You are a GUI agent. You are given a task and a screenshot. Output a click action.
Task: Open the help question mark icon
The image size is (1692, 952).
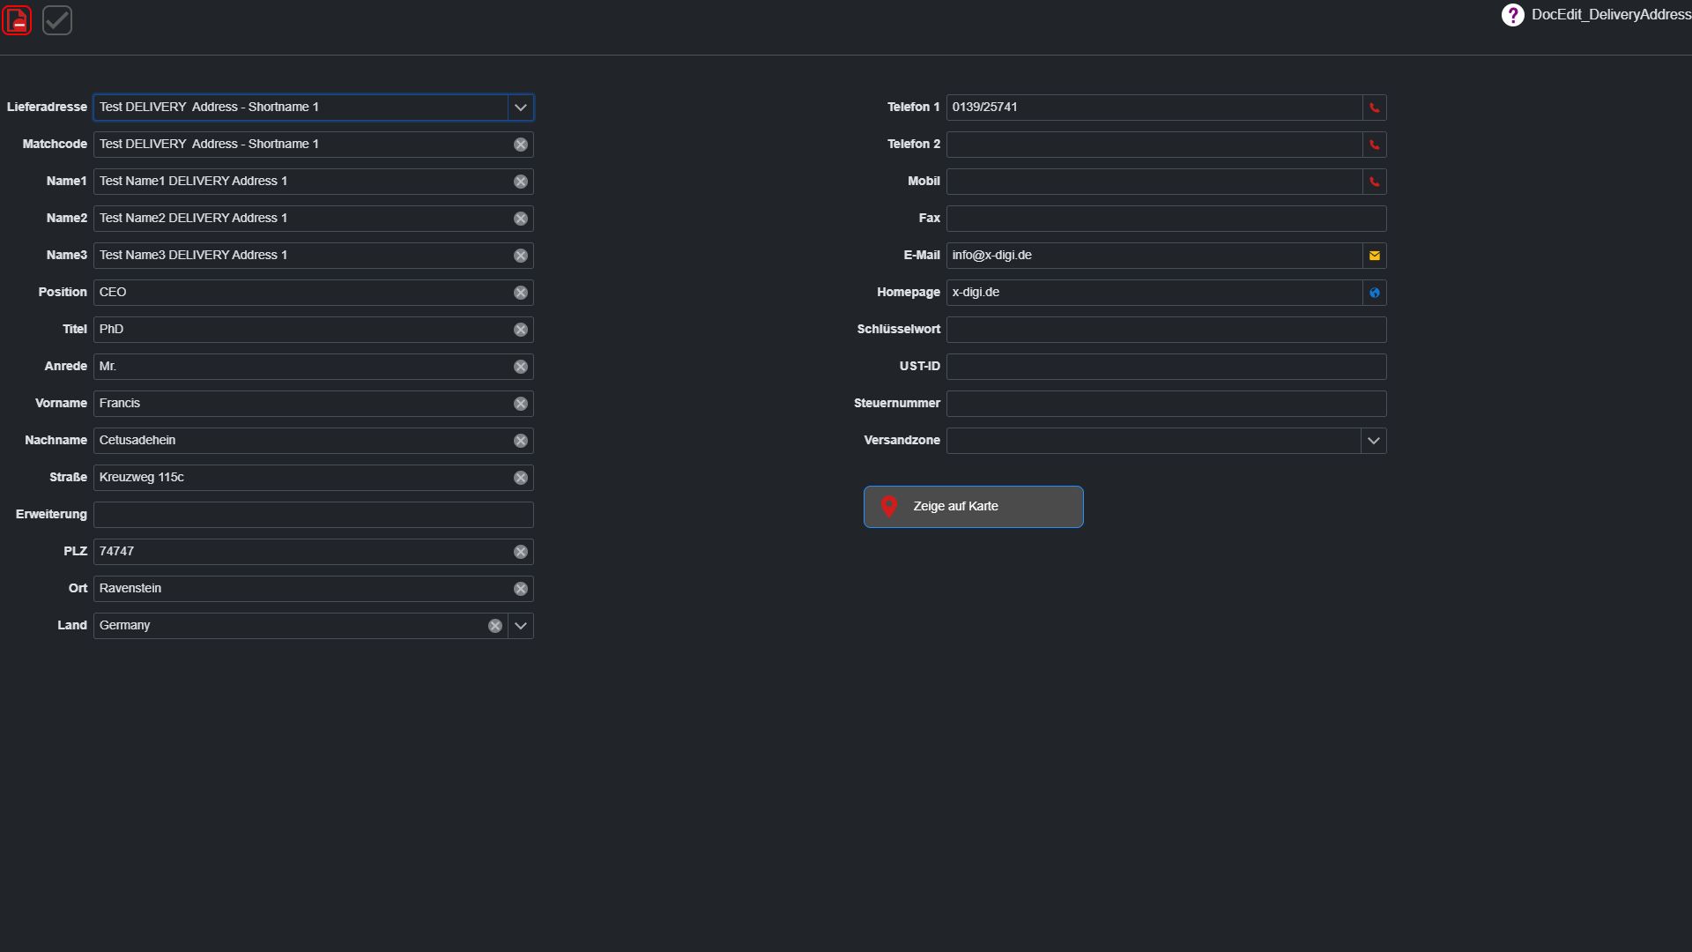coord(1512,15)
